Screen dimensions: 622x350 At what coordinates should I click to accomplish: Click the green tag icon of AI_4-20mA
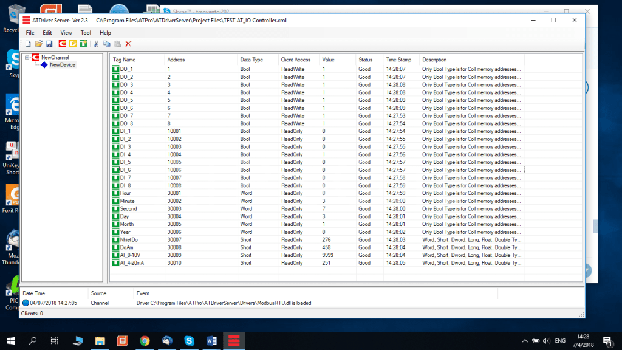point(115,263)
